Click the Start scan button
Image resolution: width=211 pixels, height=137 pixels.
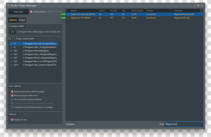tap(19, 12)
